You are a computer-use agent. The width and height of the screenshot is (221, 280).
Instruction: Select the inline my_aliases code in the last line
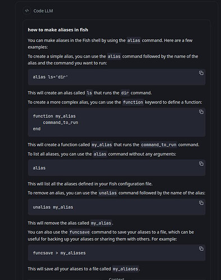tap(125, 269)
